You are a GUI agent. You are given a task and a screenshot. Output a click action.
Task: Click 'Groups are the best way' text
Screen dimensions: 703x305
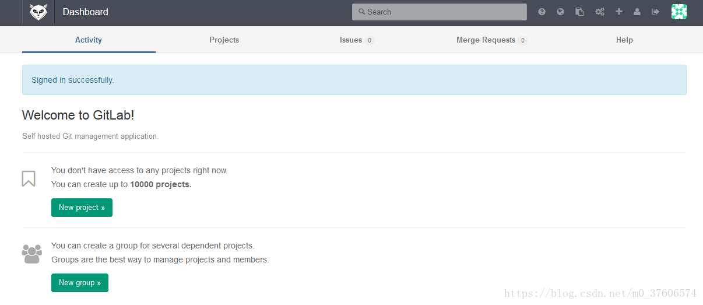(160, 260)
